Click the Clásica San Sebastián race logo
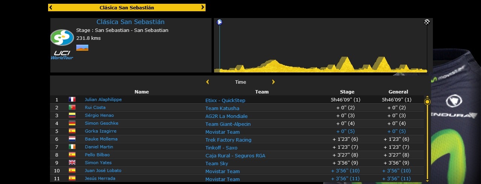Viewport: 481px width, 184px height. tap(62, 38)
